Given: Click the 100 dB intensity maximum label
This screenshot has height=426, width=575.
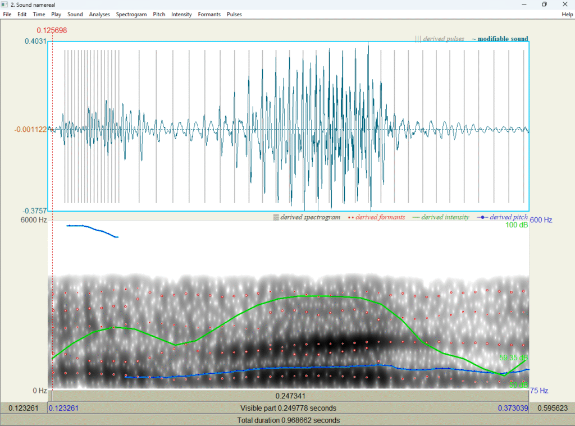Looking at the screenshot, I should [517, 225].
